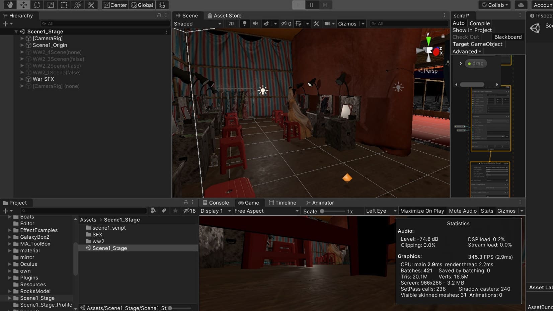Select the Rotate tool
This screenshot has height=311, width=553.
37,5
